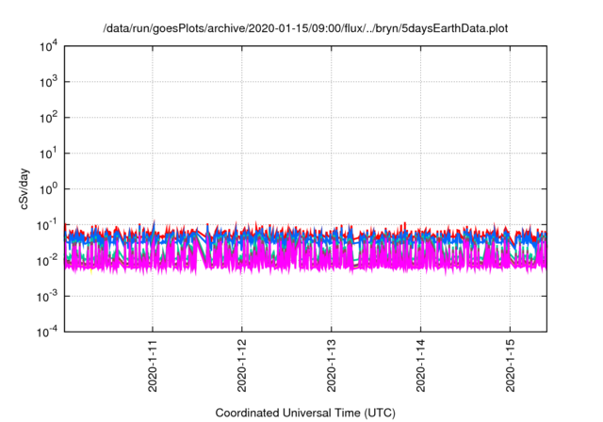Click the 10^0 y-axis tick label

(48, 189)
